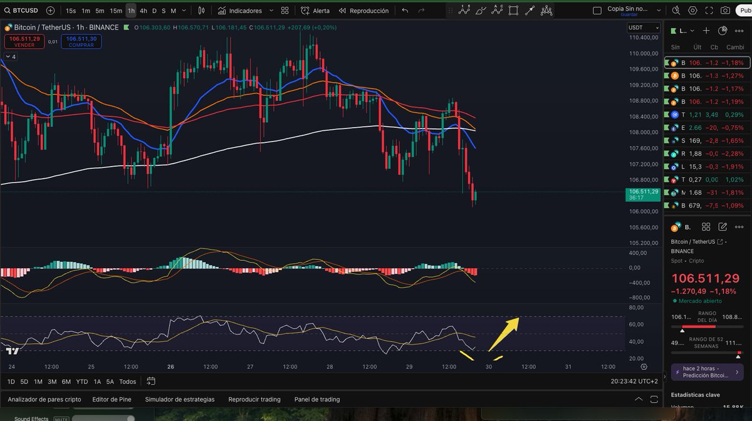Select the T 1,21 watchlist row
Viewport: 752px width, 421px height.
tap(708, 115)
